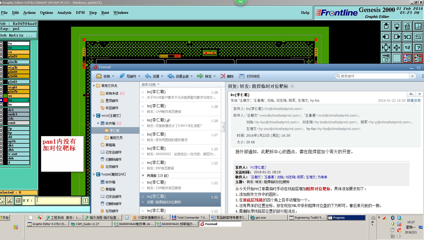Toggle the checkbox for layer 'v-cut'
Image resolution: width=424 pixels, height=240 pixels.
[x=1, y=154]
